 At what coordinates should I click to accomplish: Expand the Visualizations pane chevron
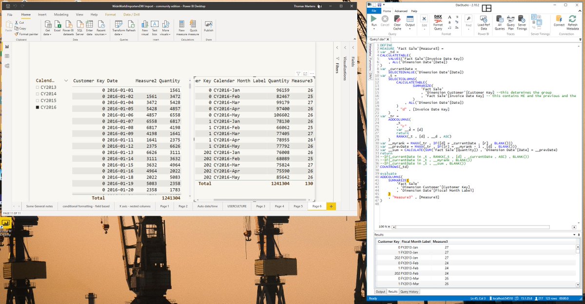click(x=345, y=48)
